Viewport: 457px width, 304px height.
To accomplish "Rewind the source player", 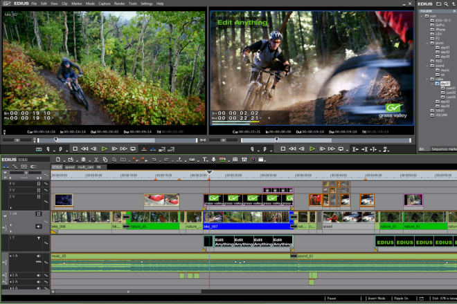I will click(84, 149).
